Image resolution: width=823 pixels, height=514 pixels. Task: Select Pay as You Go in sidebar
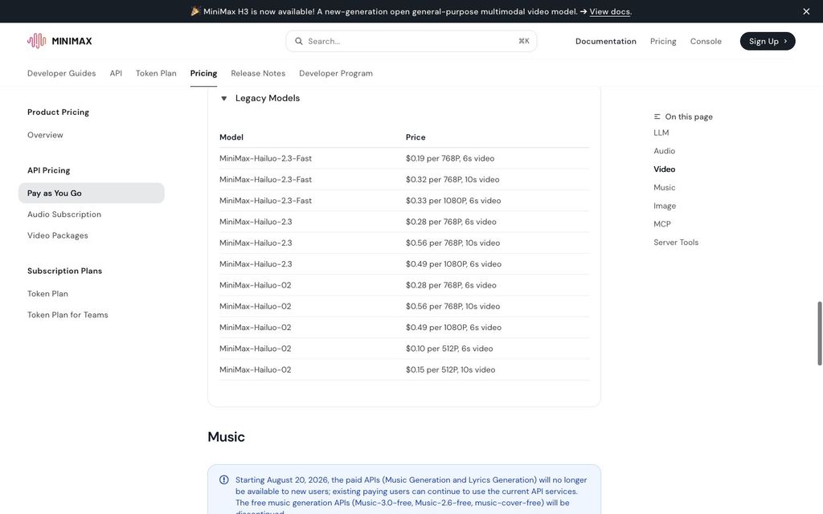(92, 193)
